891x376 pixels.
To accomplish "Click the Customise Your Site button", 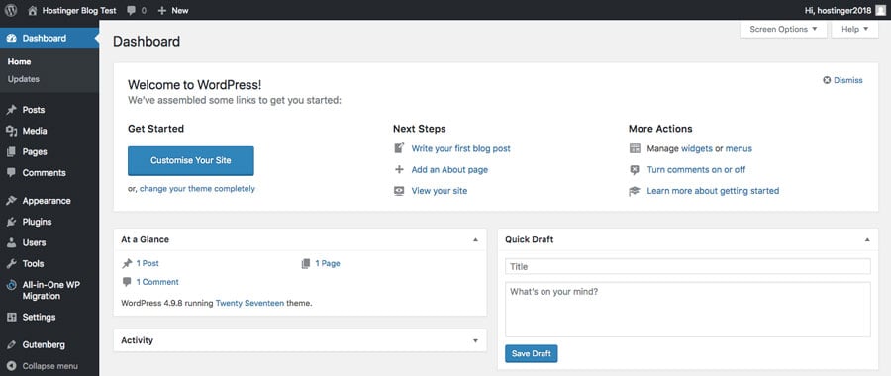I will (x=191, y=160).
